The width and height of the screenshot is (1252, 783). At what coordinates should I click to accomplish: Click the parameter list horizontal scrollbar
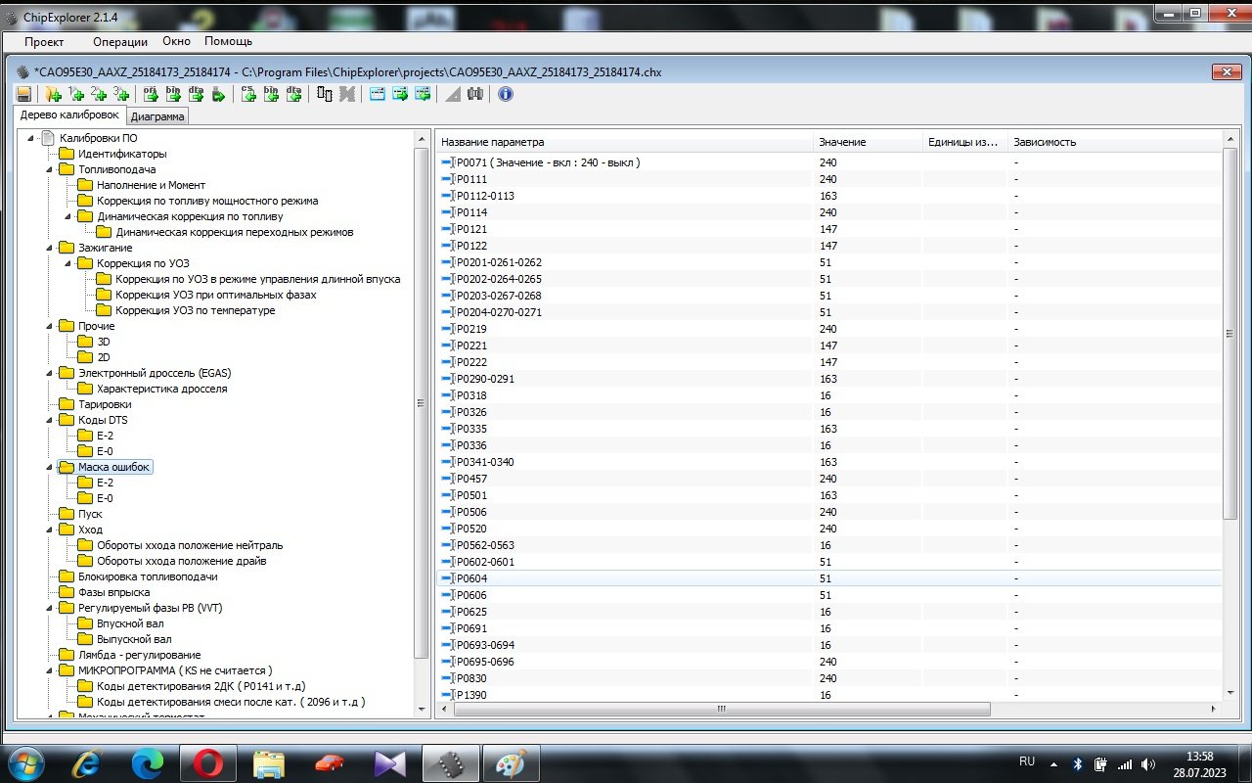click(x=722, y=710)
